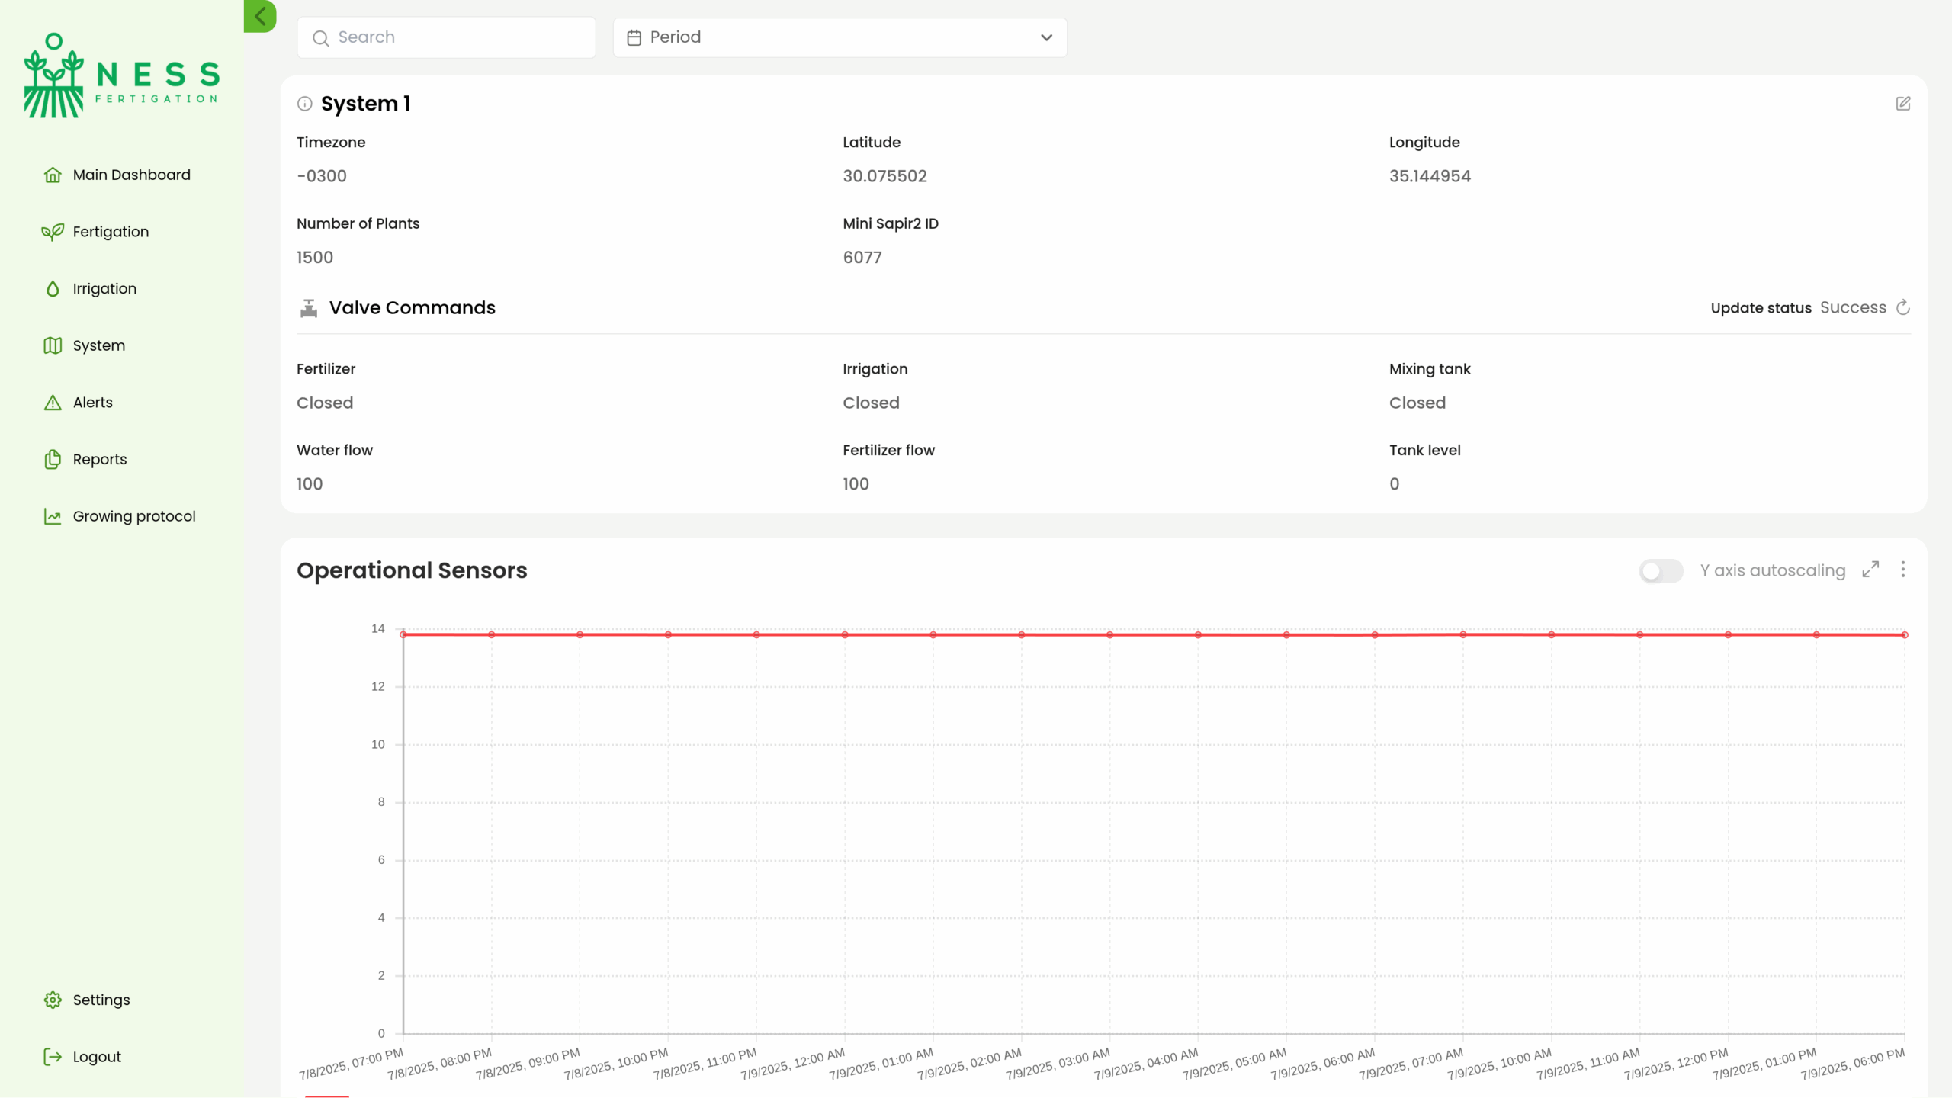Refresh the valve update status
This screenshot has height=1098, width=1952.
[x=1903, y=307]
